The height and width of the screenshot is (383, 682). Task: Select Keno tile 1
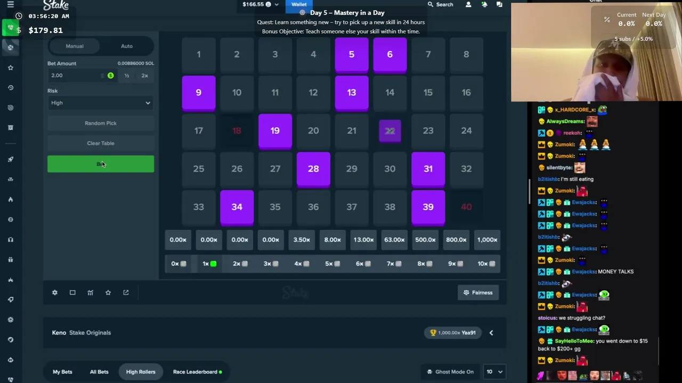pos(199,54)
